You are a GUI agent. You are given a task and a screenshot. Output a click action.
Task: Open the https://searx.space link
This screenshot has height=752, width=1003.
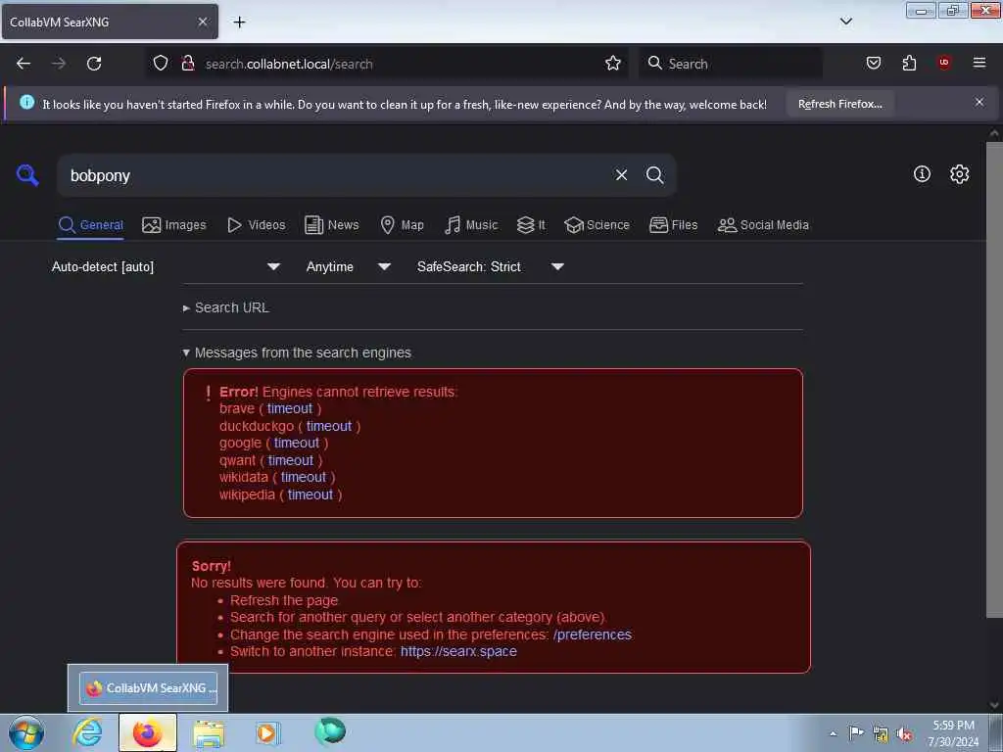(458, 651)
